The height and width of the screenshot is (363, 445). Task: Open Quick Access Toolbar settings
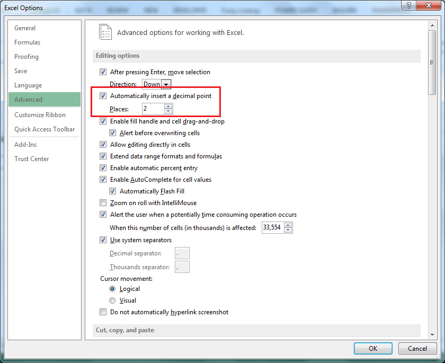pyautogui.click(x=44, y=129)
